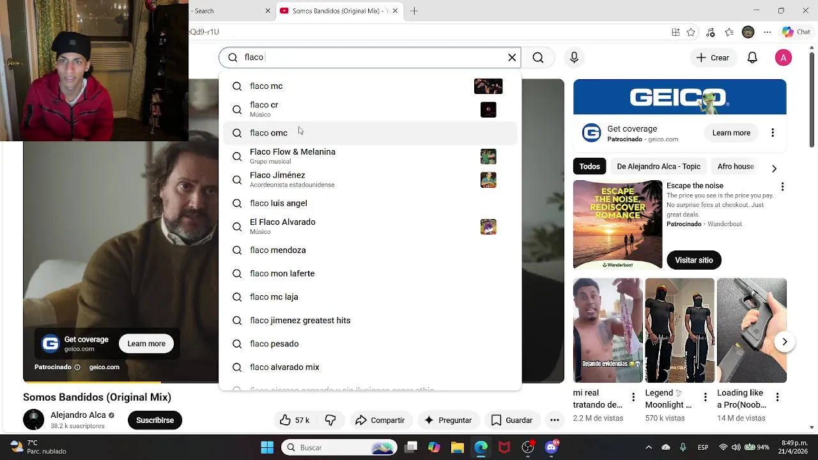Open Short 'mi real tratando de...'
Image resolution: width=818 pixels, height=460 pixels.
(x=608, y=330)
